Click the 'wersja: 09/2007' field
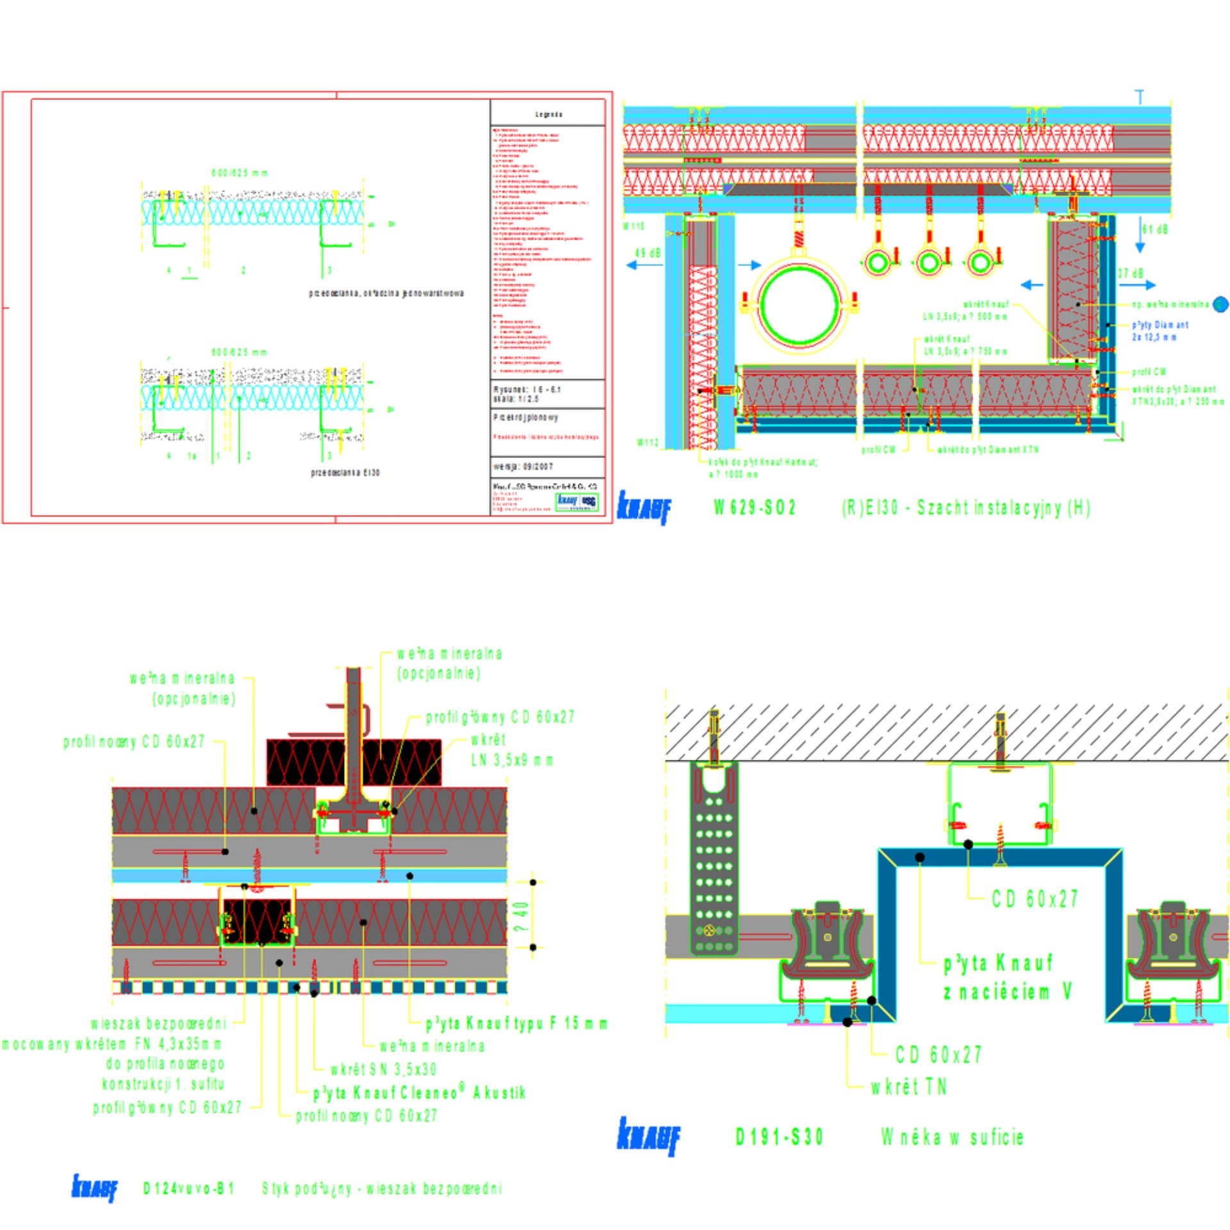The width and height of the screenshot is (1230, 1230). [523, 466]
